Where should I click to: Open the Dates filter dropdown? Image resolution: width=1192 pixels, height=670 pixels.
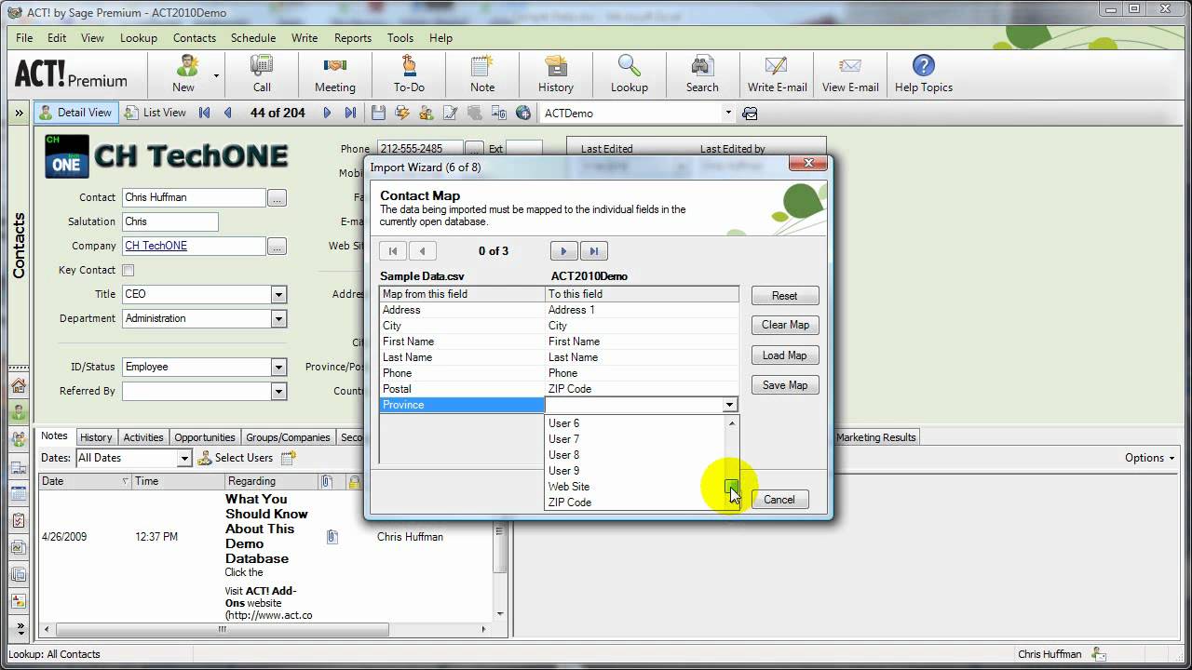184,458
